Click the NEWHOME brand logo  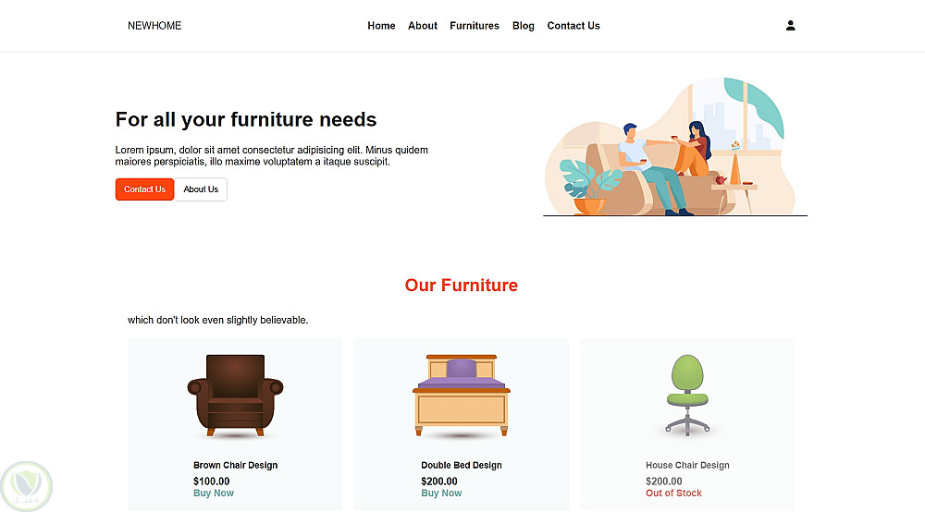click(154, 26)
